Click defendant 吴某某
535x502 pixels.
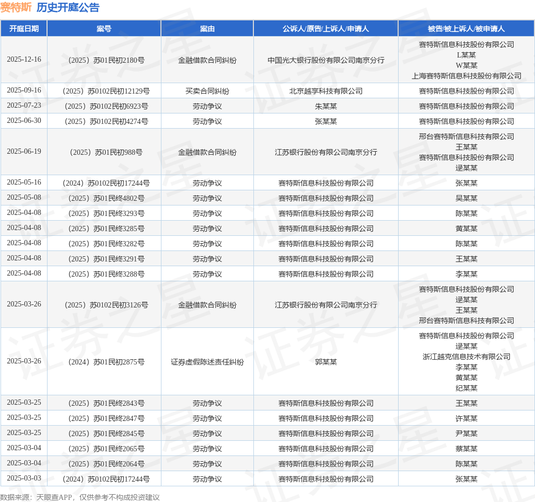(467, 198)
